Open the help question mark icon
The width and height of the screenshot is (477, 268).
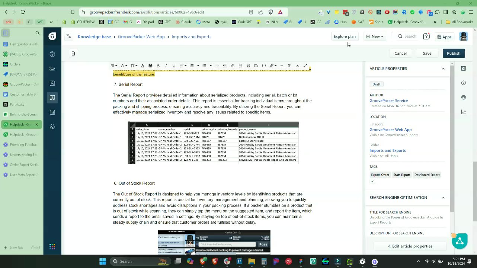coord(426,36)
